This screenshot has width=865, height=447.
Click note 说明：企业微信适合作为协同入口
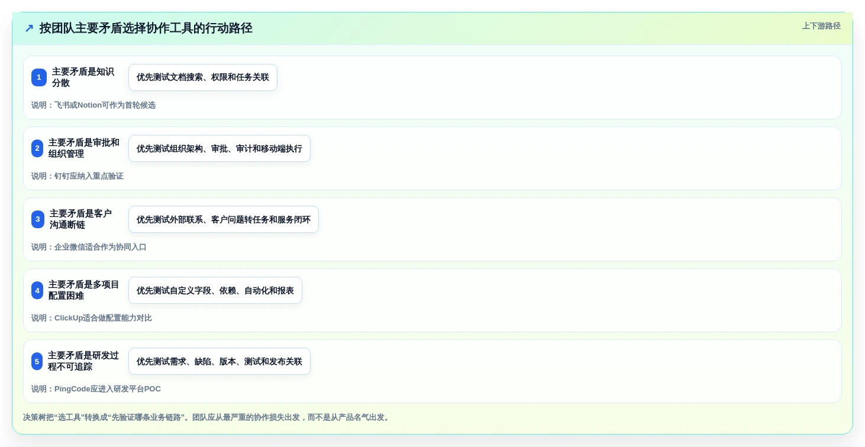(x=89, y=247)
